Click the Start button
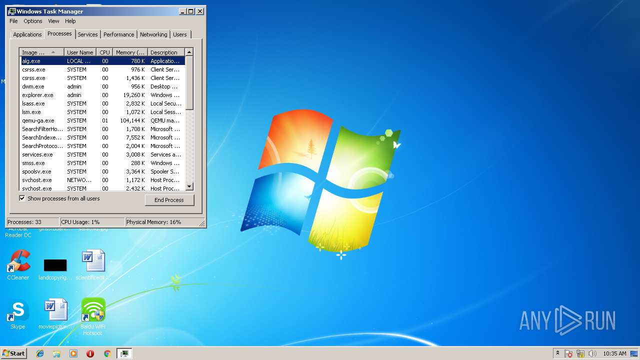The image size is (640, 360). 14,353
